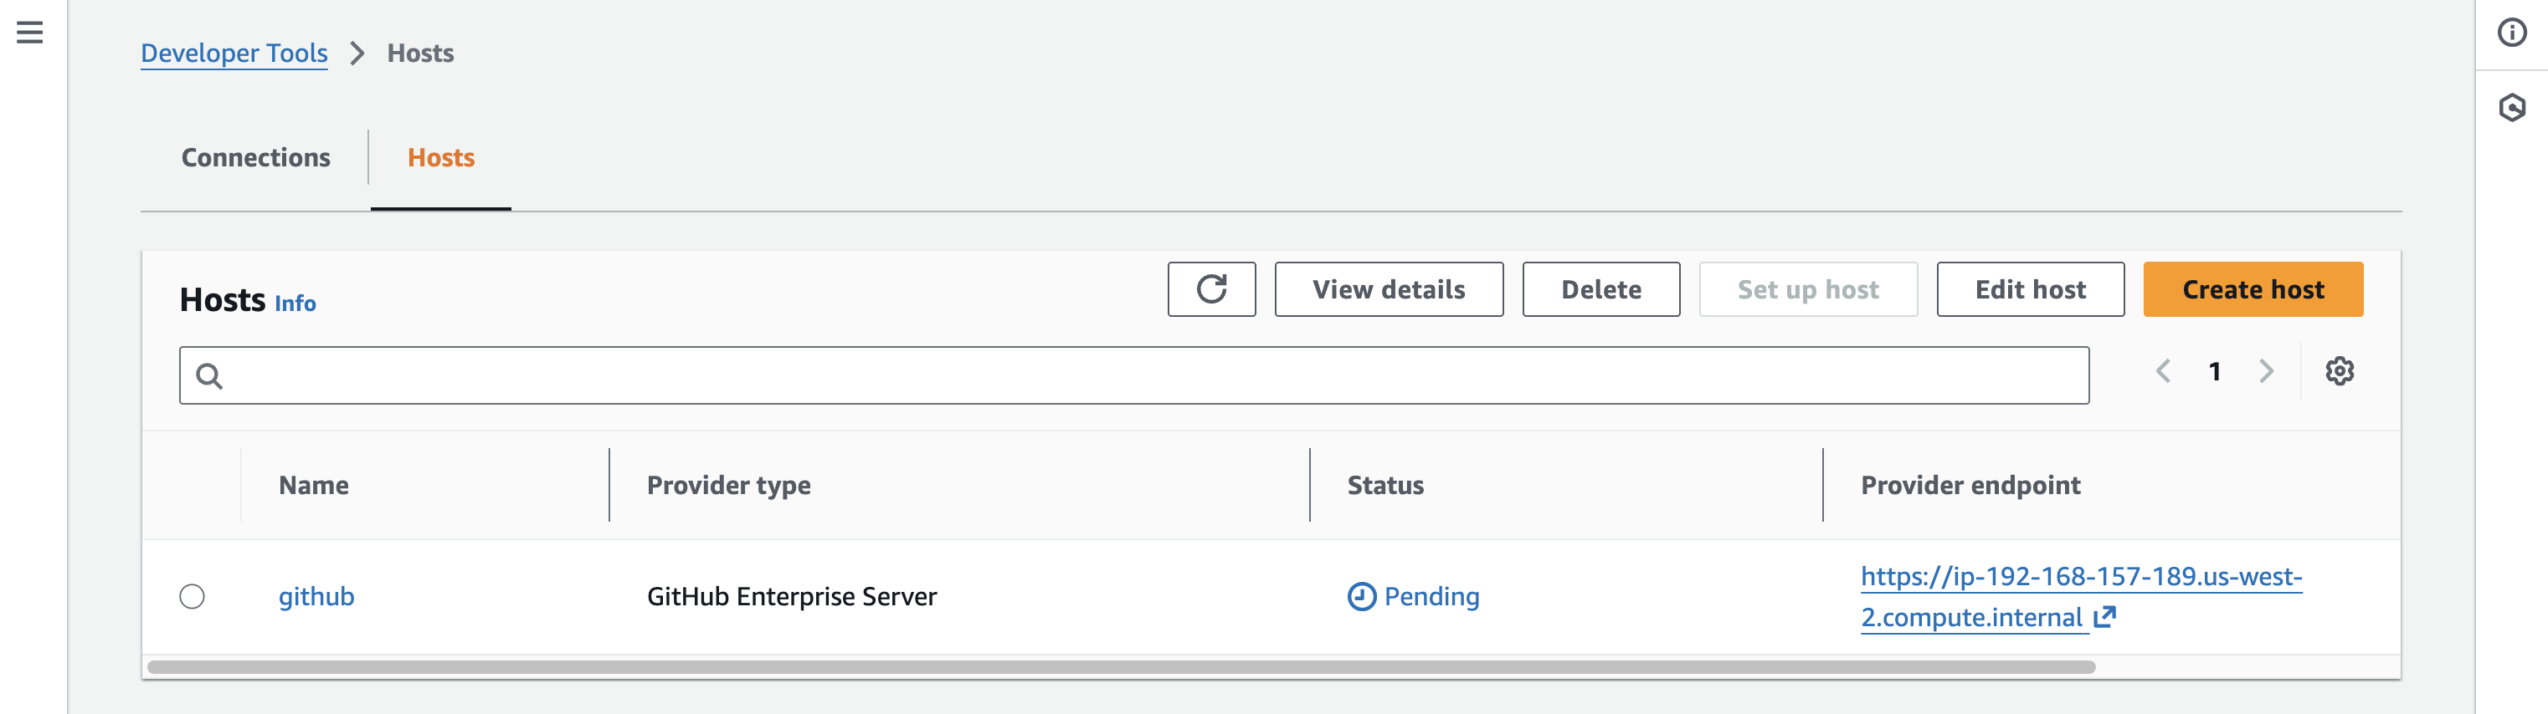Go to next page of hosts
This screenshot has height=714, width=2548.
click(x=2266, y=371)
